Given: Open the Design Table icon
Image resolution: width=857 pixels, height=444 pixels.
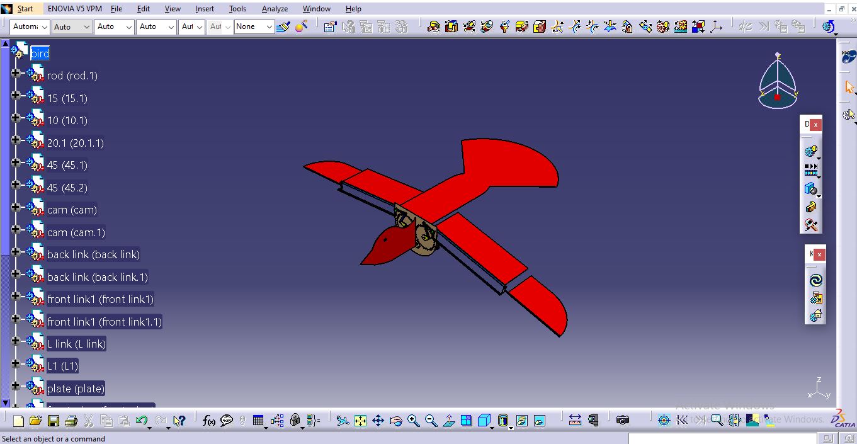Looking at the screenshot, I should coord(258,421).
